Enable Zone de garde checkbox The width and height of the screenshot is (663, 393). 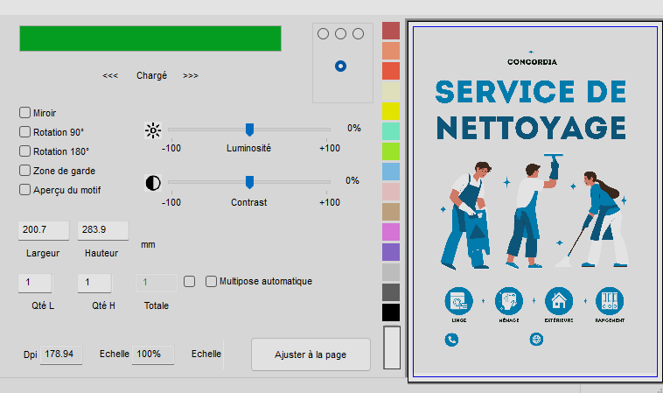25,171
